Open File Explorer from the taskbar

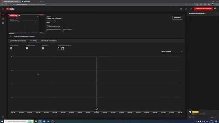coord(36,121)
